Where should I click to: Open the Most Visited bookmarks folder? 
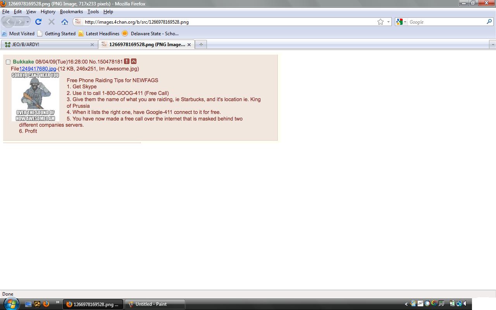tap(18, 34)
